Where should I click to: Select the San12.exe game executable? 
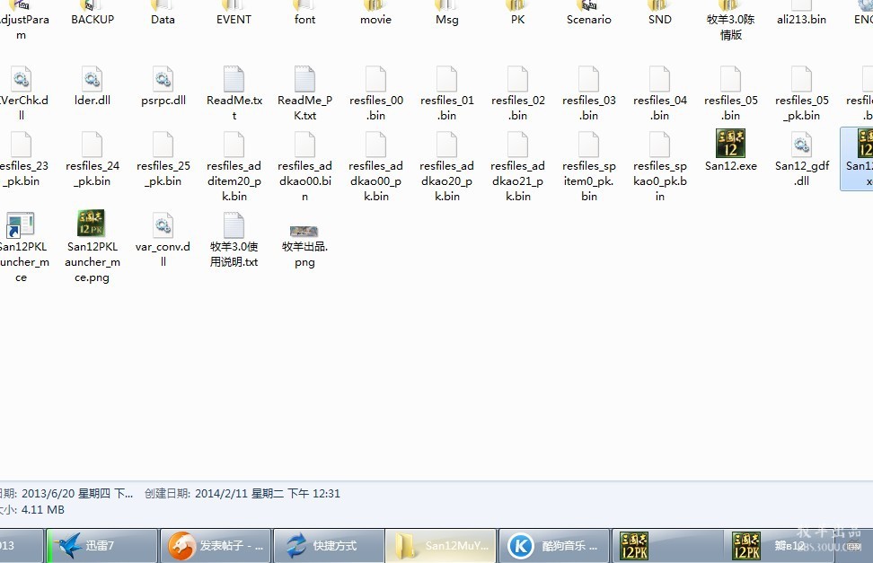730,144
